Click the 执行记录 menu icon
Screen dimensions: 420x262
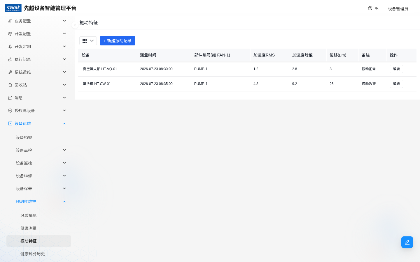click(10, 59)
